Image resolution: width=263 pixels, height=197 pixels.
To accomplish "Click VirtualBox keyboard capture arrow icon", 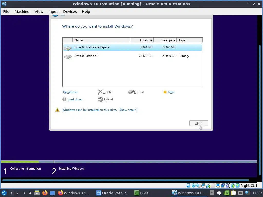I will pos(238,185).
